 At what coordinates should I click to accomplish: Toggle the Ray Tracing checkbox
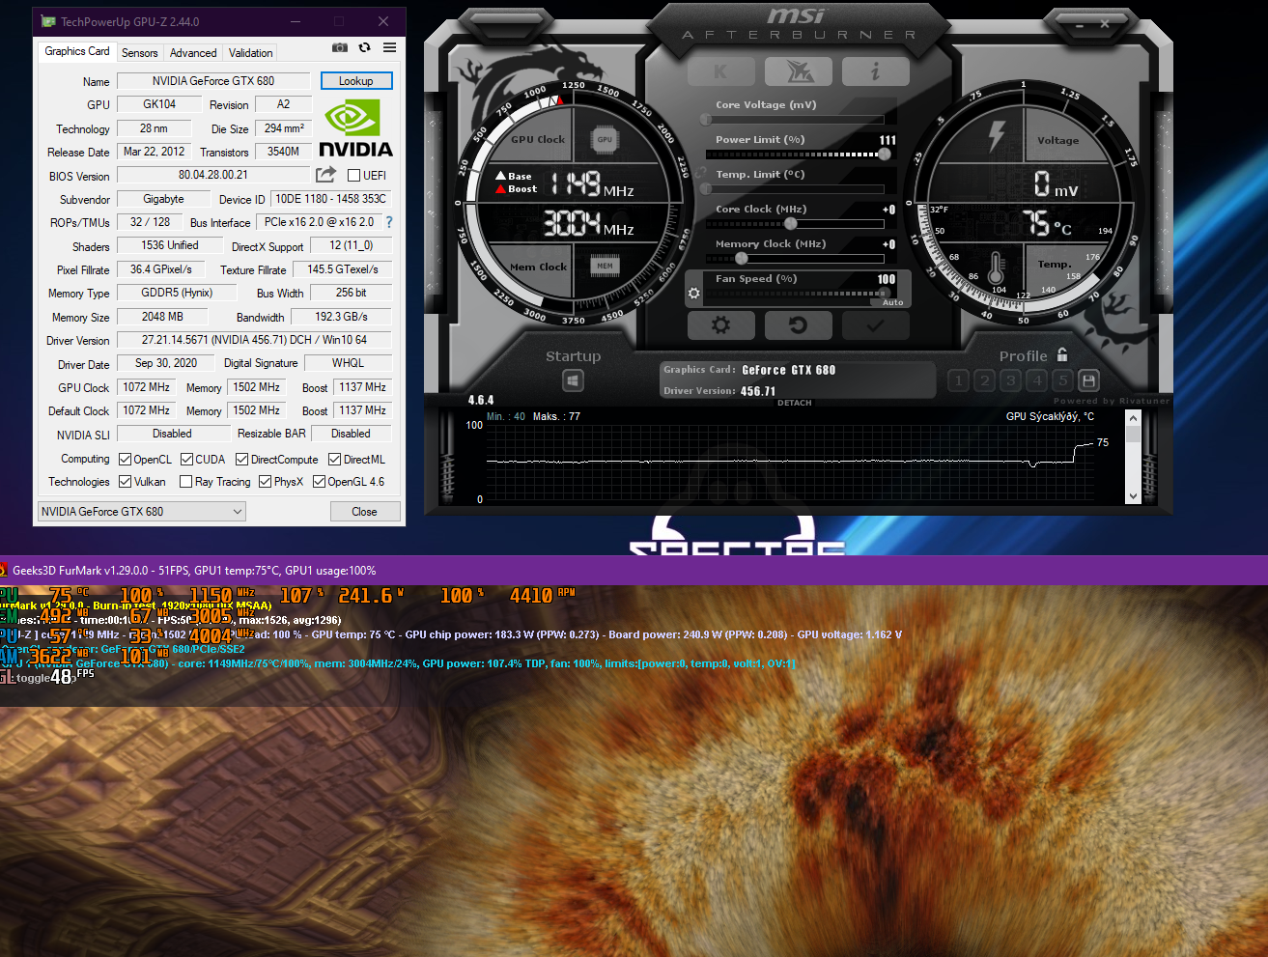pyautogui.click(x=185, y=481)
